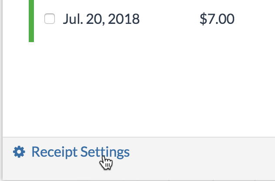This screenshot has height=181, width=275.
Task: Select the settings cog in the footer
Action: [x=19, y=152]
